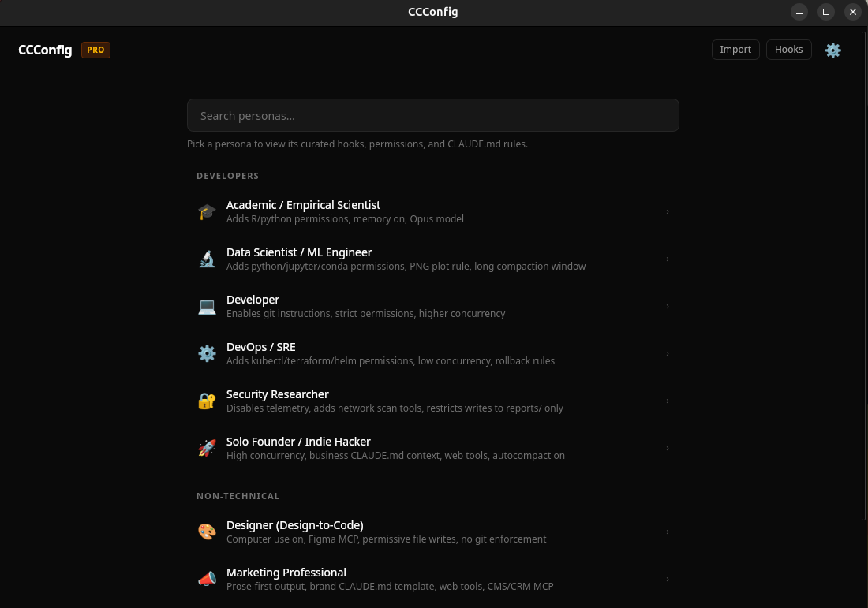Expand the Security Researcher chevron
This screenshot has width=868, height=608.
[668, 401]
